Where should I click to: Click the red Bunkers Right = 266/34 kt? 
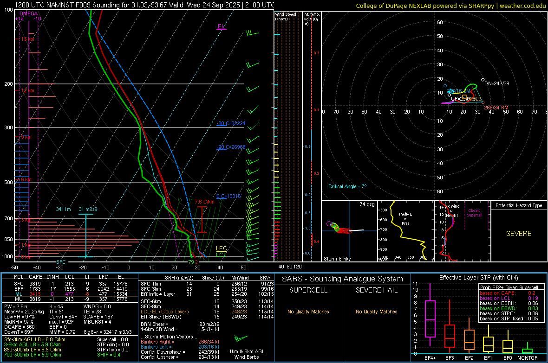[180, 342]
